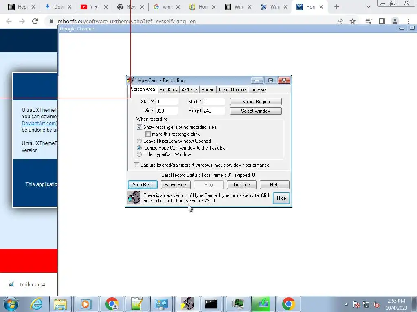This screenshot has height=312, width=417.
Task: Select the Screen Area tab
Action: (x=143, y=89)
